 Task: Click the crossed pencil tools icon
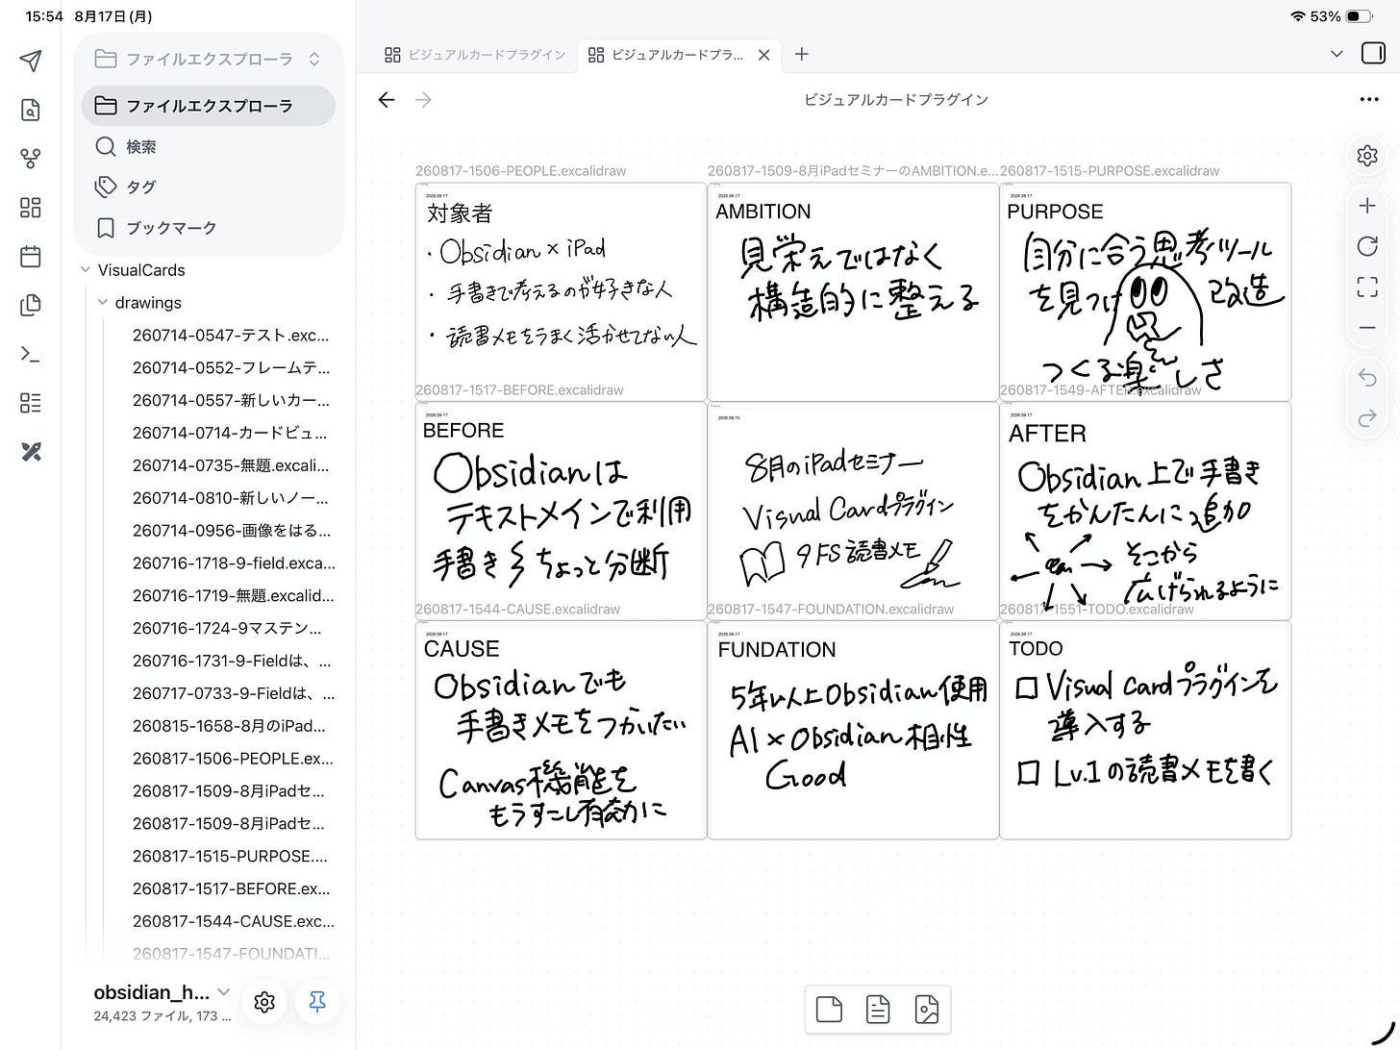(x=31, y=452)
